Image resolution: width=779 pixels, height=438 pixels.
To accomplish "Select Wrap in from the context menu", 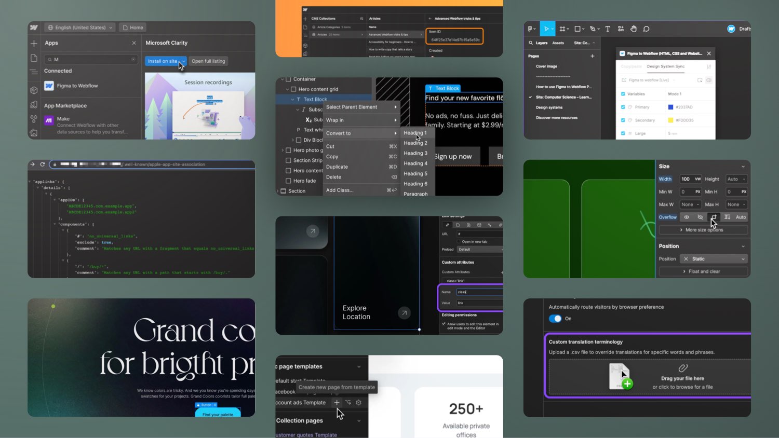I will 361,120.
